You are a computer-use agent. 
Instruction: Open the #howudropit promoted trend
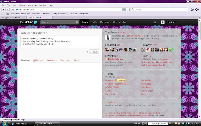(111, 80)
